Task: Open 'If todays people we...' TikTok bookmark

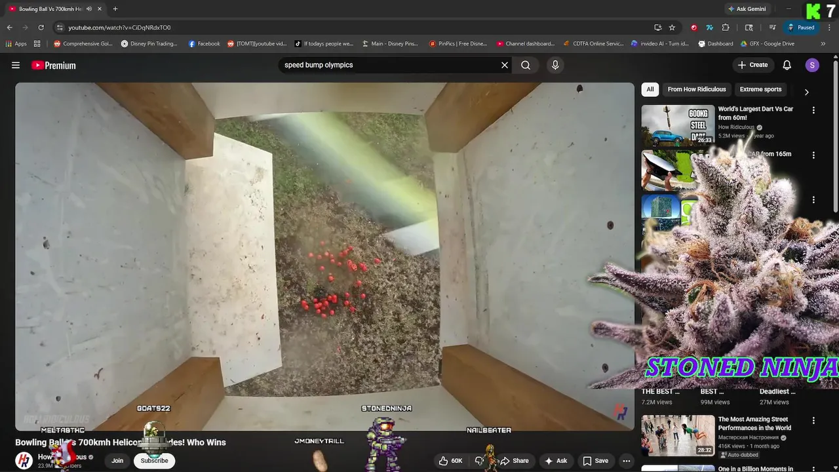Action: click(x=324, y=44)
